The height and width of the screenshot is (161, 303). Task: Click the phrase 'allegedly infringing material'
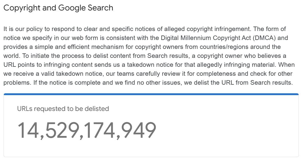237,65
